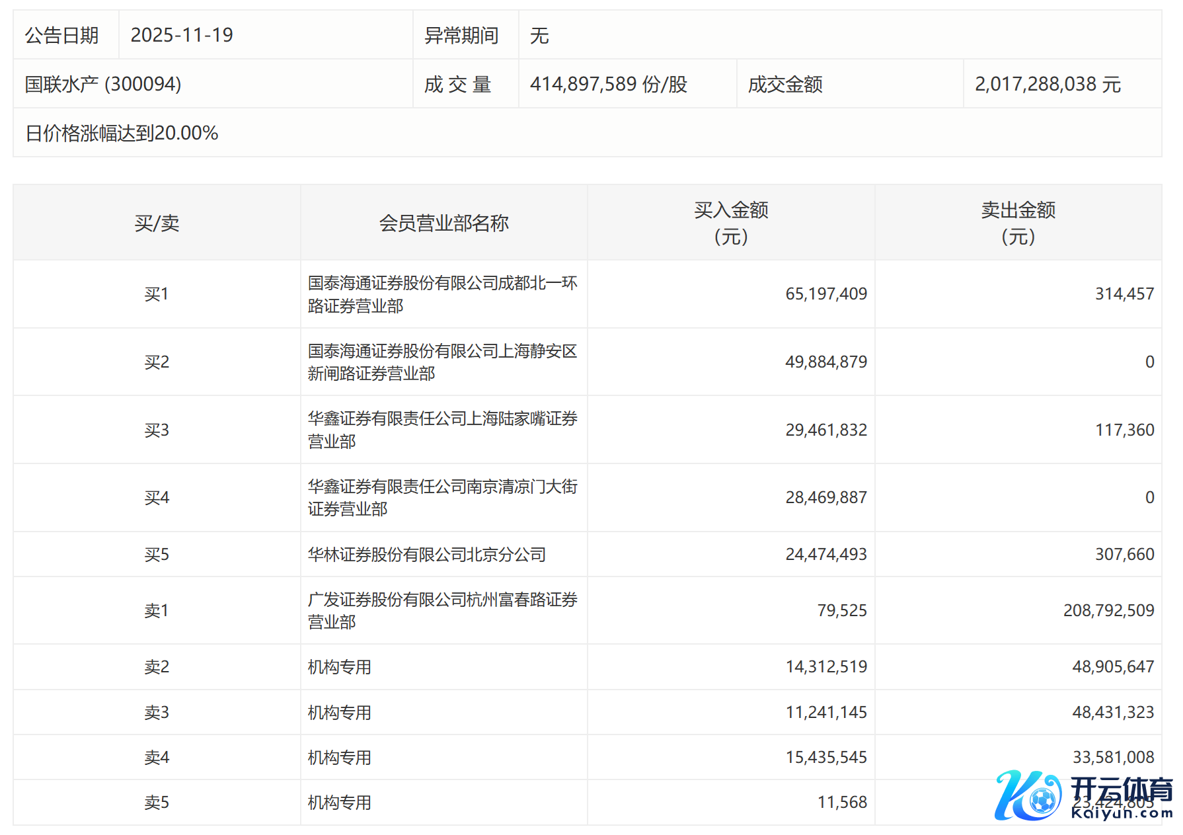Select the announcement date 2025-11-19
This screenshot has width=1183, height=835.
pyautogui.click(x=182, y=35)
